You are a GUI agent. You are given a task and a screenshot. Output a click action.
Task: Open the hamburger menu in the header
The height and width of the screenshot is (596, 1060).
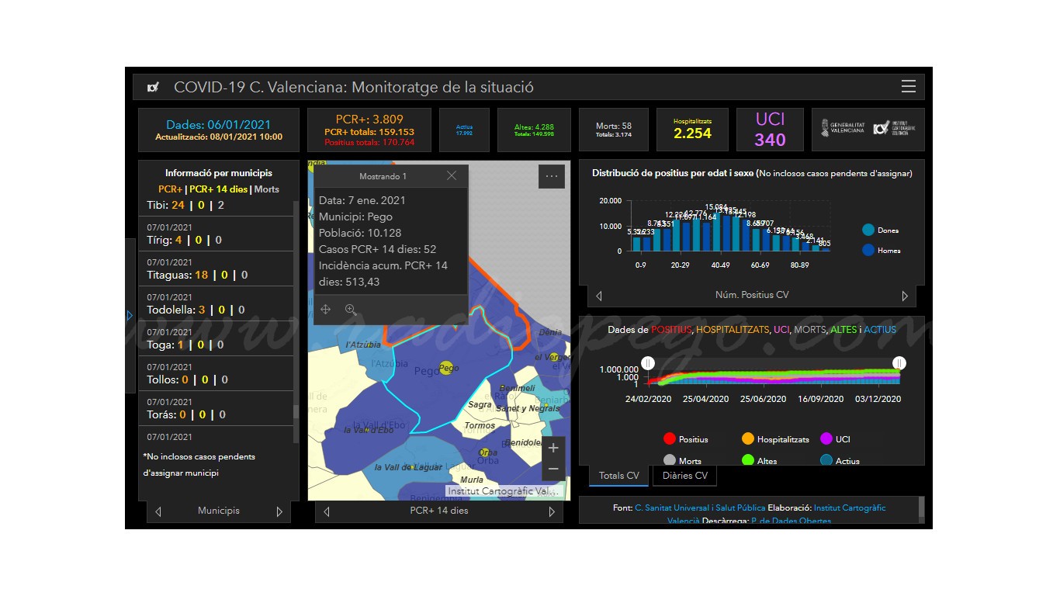coord(909,87)
